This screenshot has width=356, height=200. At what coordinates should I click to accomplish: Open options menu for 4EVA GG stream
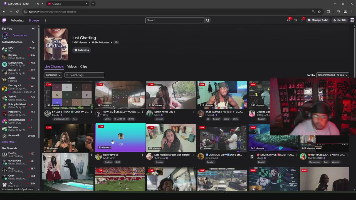coord(142,112)
